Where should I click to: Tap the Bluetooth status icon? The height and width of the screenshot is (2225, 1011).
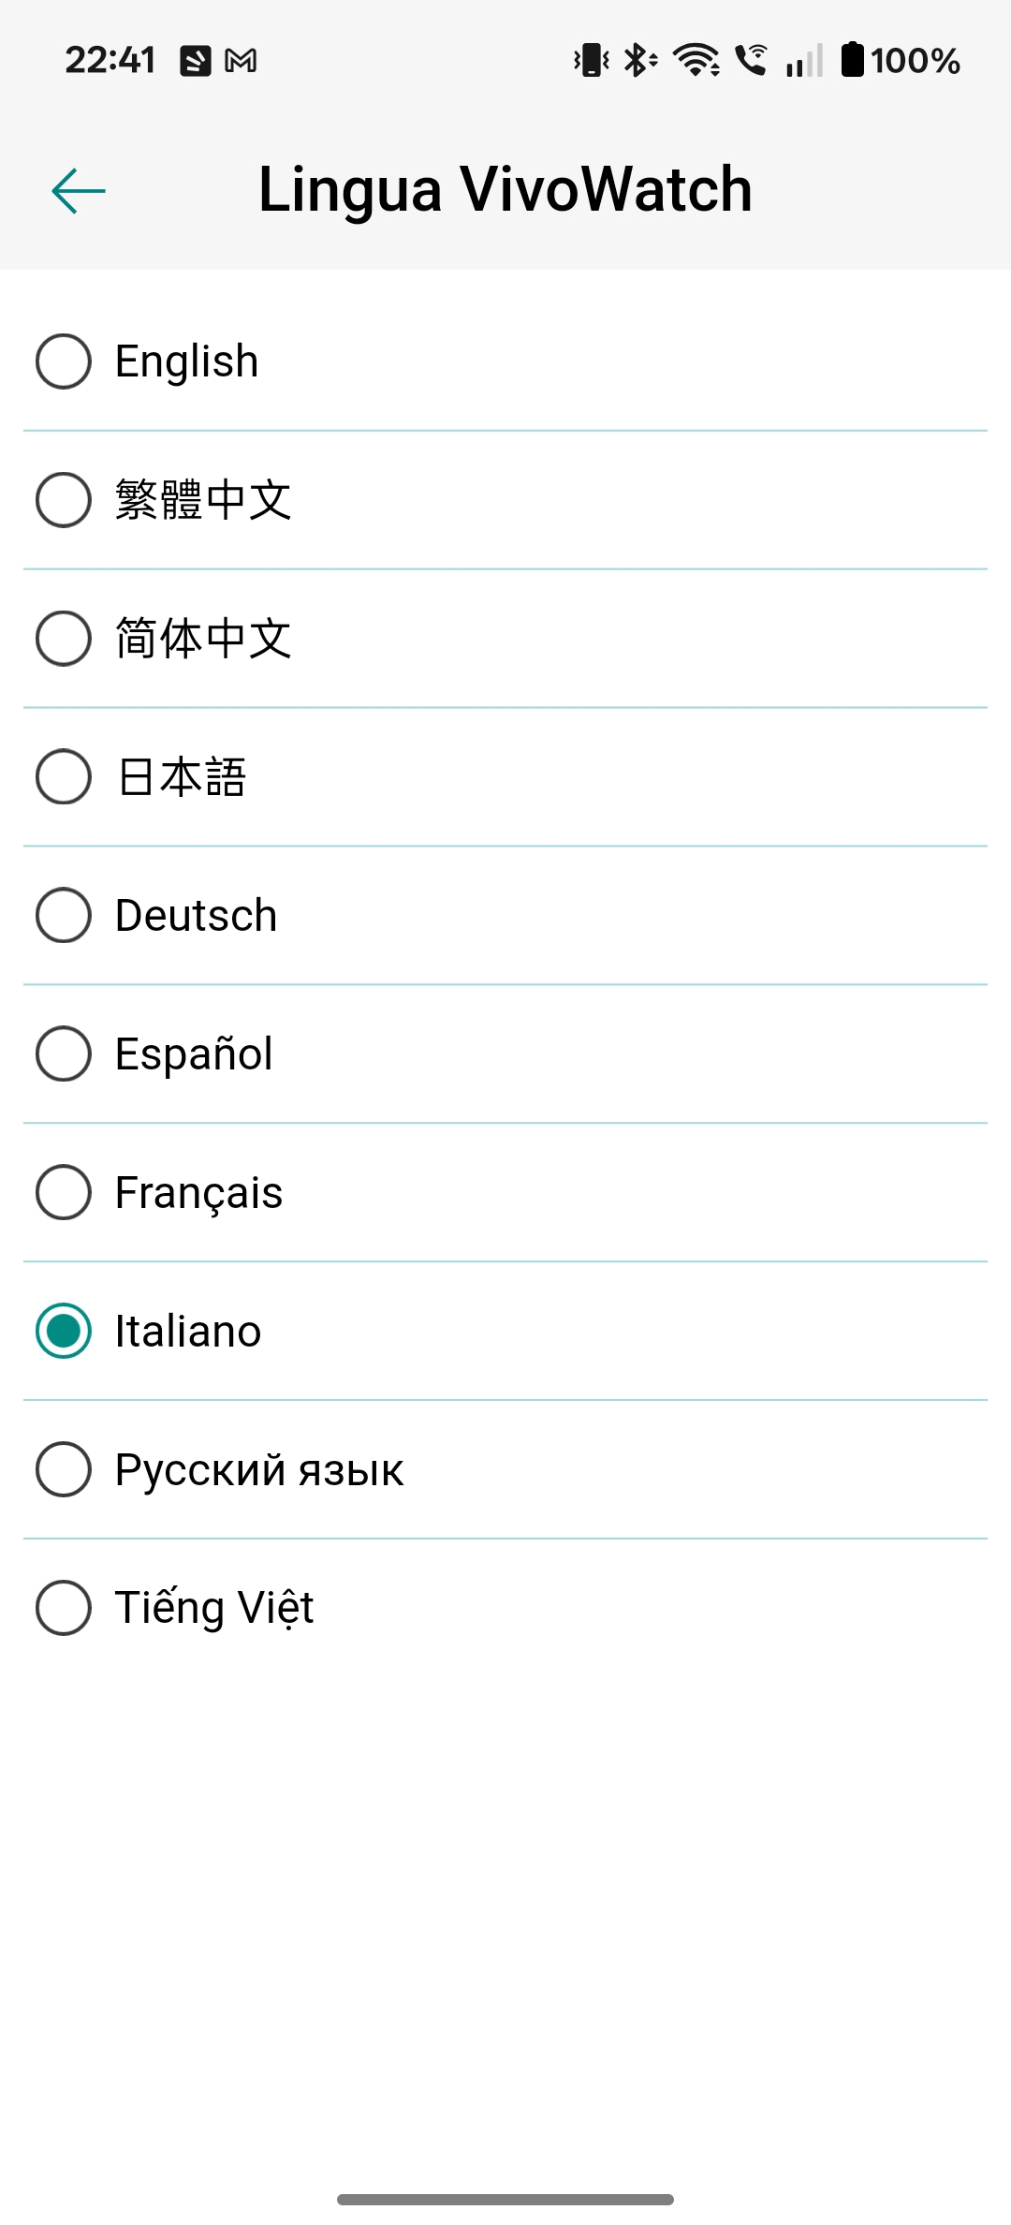(639, 61)
